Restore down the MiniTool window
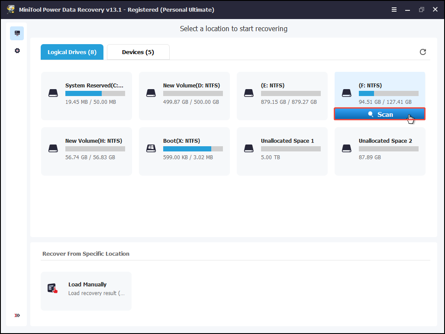Screen dimensions: 445x334 point(422,10)
